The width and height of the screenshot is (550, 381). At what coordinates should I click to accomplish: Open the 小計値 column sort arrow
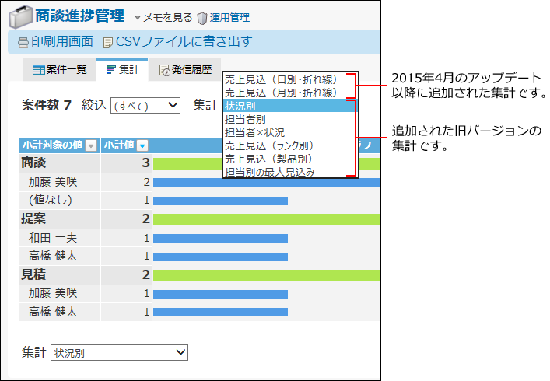(142, 145)
